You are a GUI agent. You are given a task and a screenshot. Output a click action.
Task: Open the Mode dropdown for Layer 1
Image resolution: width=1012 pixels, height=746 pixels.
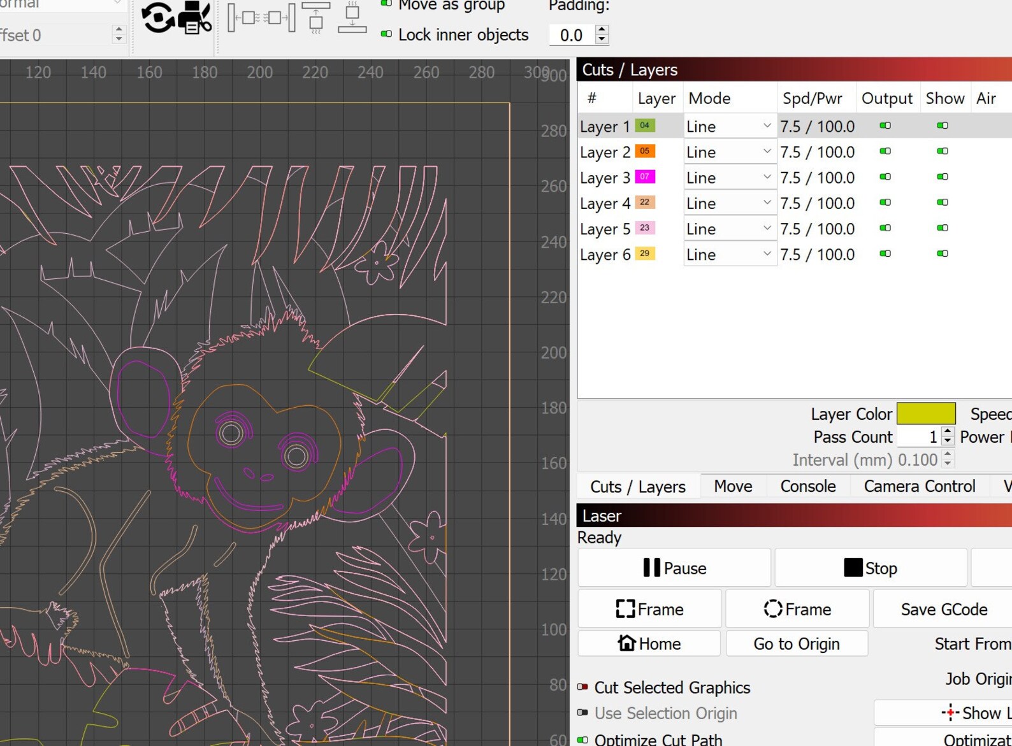tap(730, 126)
